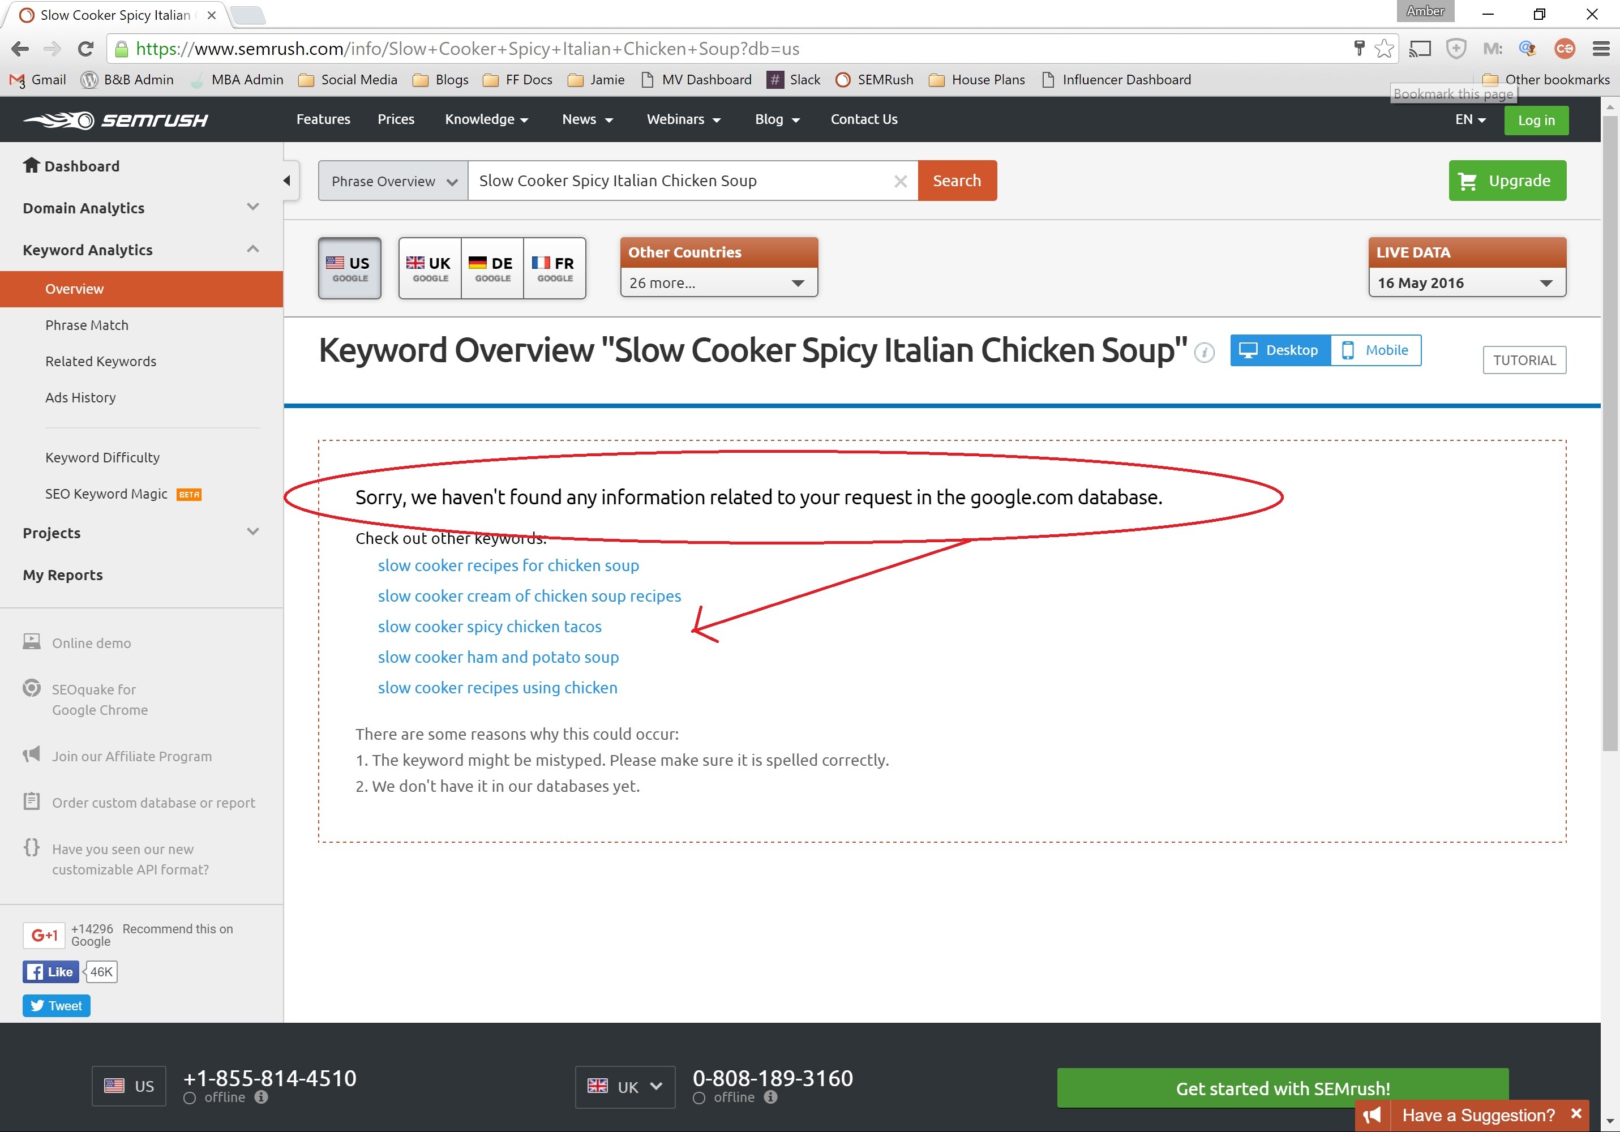Go to Contact Us page

coord(864,119)
